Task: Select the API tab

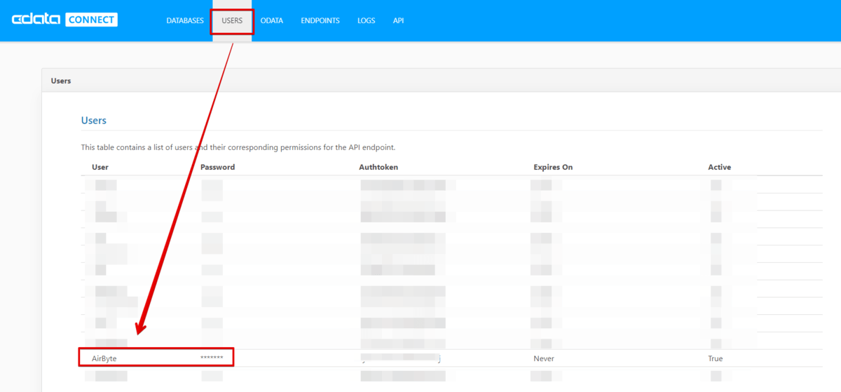Action: (398, 21)
